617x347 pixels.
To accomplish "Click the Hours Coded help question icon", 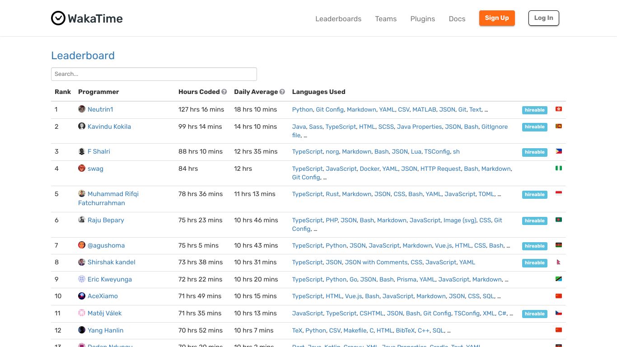I will click(x=224, y=92).
